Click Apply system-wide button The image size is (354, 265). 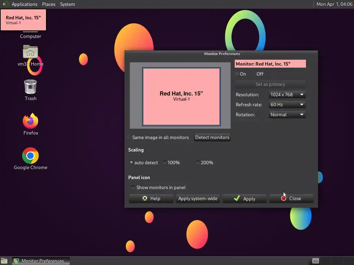click(x=198, y=198)
